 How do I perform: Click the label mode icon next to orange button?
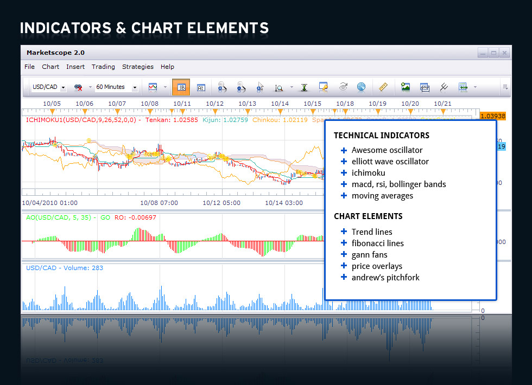(x=201, y=88)
